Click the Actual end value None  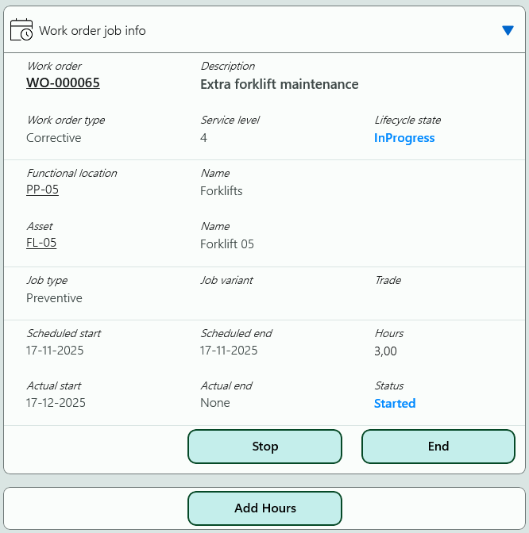[215, 403]
